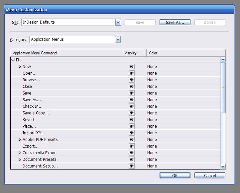Select the Revert row text
240x193 pixels.
point(29,120)
